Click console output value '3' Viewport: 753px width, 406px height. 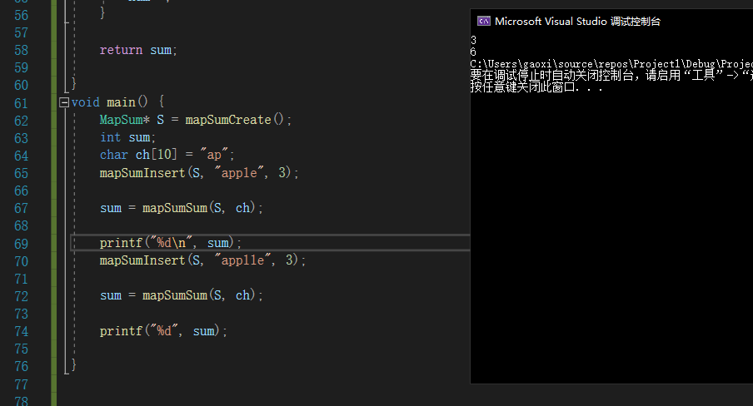tap(473, 40)
